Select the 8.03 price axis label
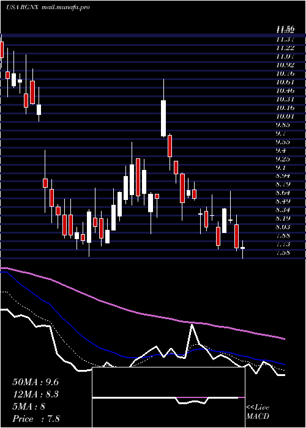Screen dimensions: 306x428 point(283,227)
